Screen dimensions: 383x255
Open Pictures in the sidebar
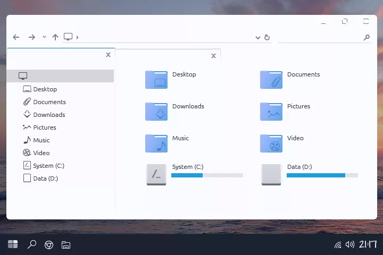click(x=39, y=127)
